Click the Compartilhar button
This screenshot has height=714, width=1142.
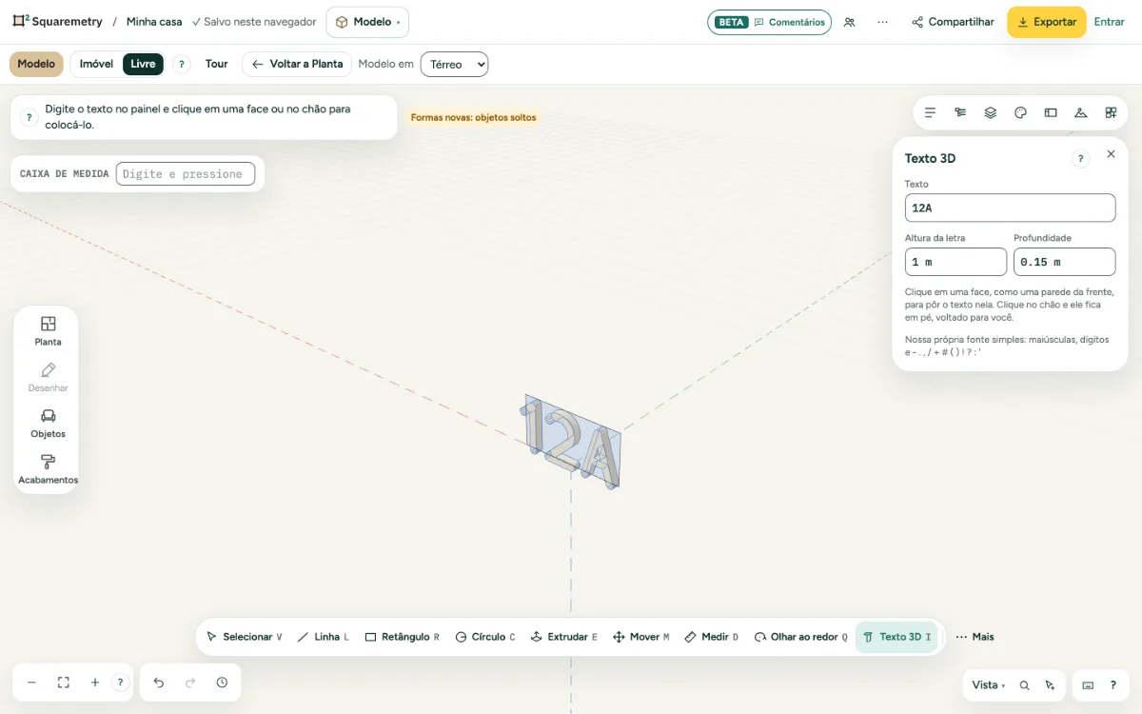pyautogui.click(x=953, y=22)
